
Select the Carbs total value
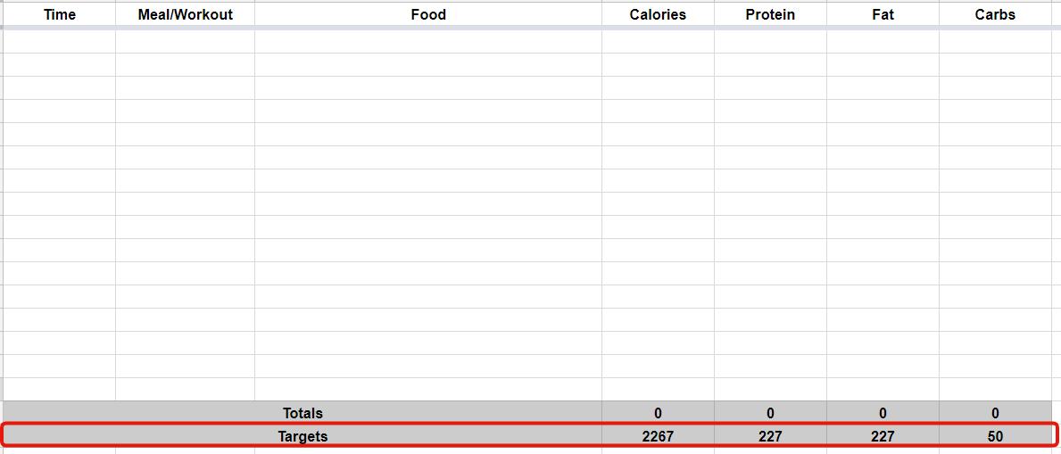pyautogui.click(x=995, y=413)
